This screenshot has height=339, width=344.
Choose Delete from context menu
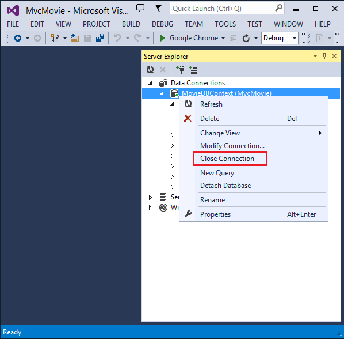click(254, 119)
